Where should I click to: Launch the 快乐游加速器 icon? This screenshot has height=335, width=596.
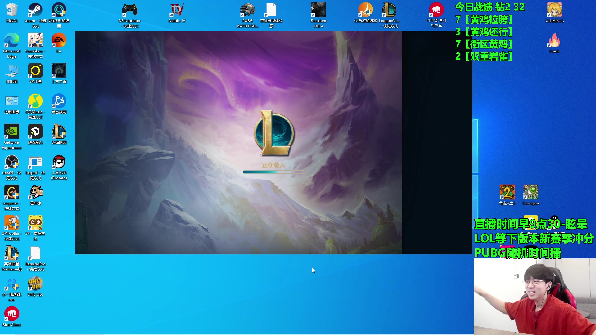tap(366, 12)
